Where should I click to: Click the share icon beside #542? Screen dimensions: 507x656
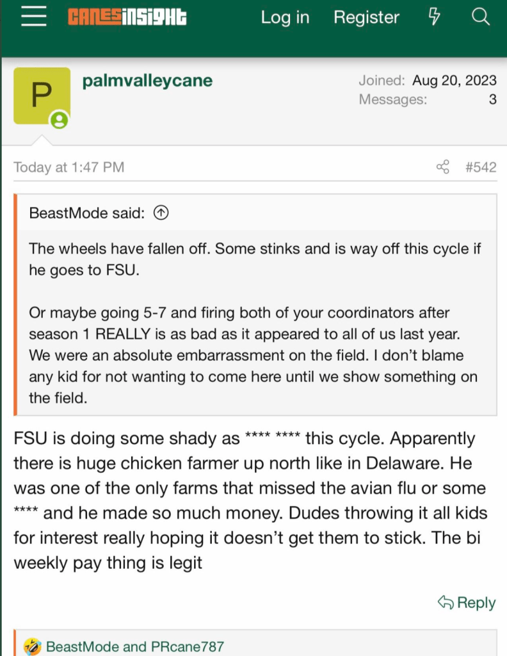[x=442, y=167]
